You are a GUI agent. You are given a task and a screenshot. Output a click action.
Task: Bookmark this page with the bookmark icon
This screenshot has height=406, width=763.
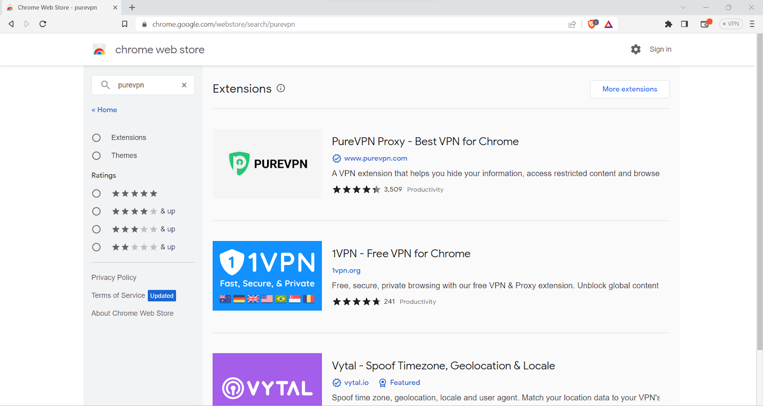[x=124, y=24]
